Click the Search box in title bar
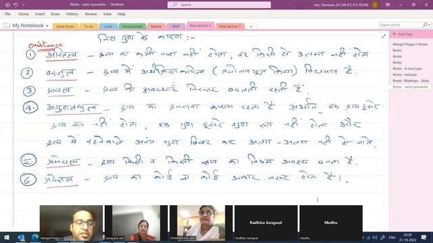The image size is (433, 243). (x=219, y=5)
